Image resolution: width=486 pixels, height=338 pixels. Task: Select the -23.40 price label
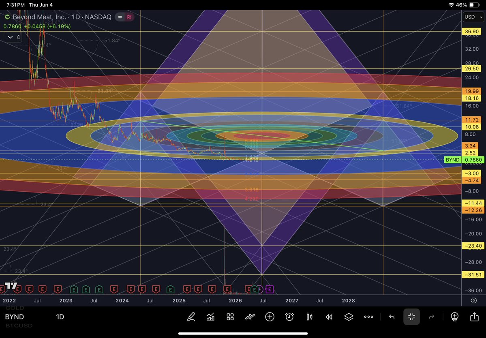472,246
